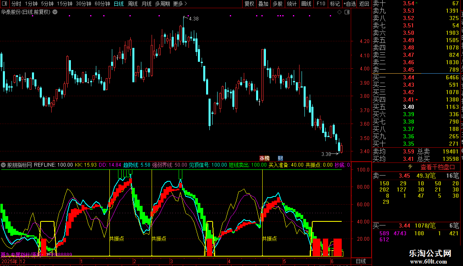The width and height of the screenshot is (463, 266).
Task: Click the 见顶信号: 100.00 indicator value
Action: click(x=208, y=165)
